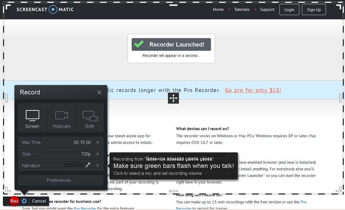The height and width of the screenshot is (210, 345).
Task: Click 'What devices can I record on?' heading
Action: pos(202,129)
